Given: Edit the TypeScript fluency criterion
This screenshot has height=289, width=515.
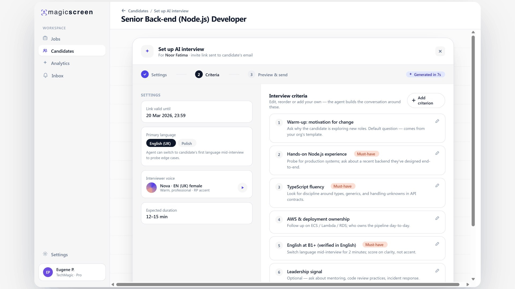Looking at the screenshot, I should coord(437,186).
